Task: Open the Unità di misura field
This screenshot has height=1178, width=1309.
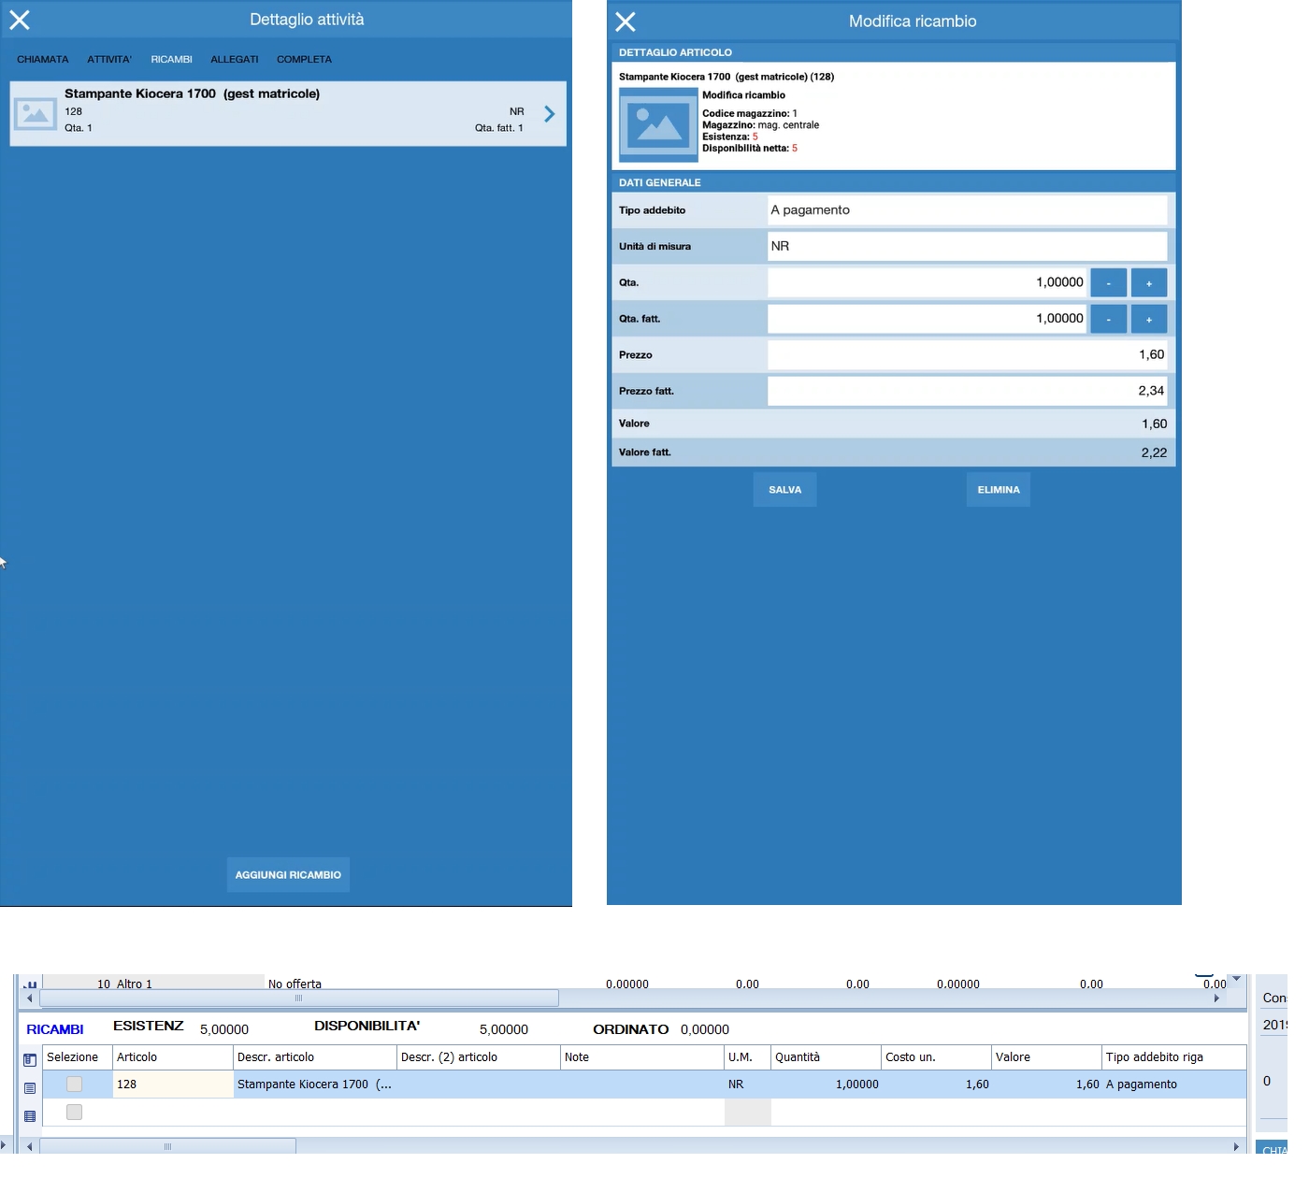Action: click(967, 246)
